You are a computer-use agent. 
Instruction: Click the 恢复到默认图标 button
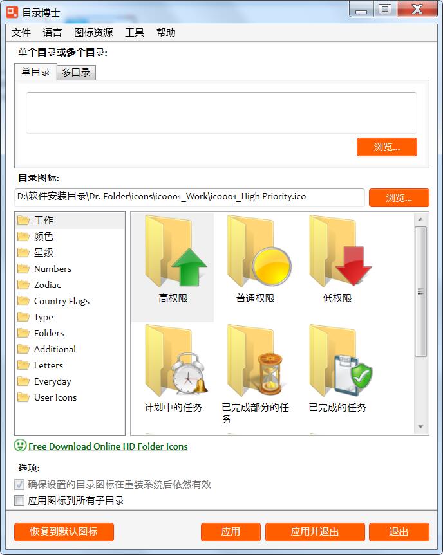pyautogui.click(x=64, y=532)
